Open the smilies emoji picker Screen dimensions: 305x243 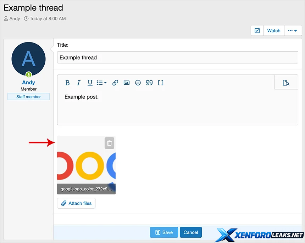tap(138, 83)
